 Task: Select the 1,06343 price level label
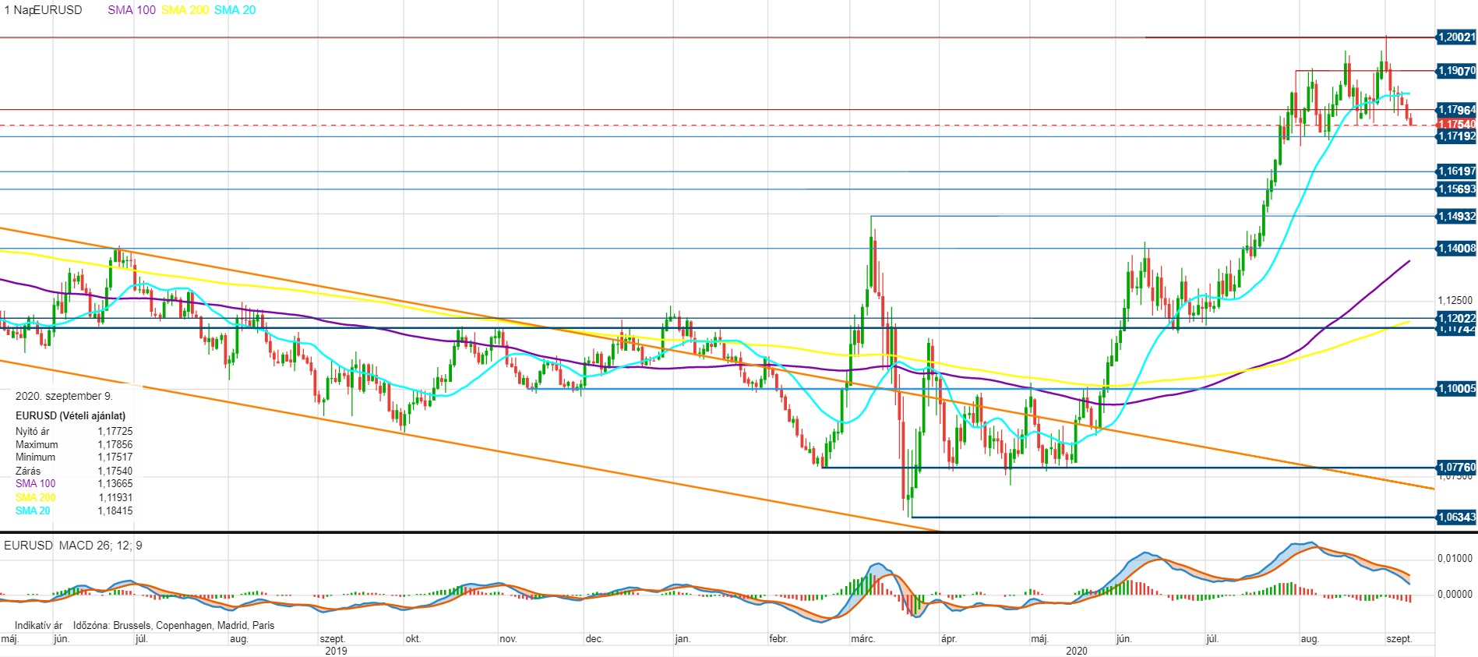click(1456, 517)
